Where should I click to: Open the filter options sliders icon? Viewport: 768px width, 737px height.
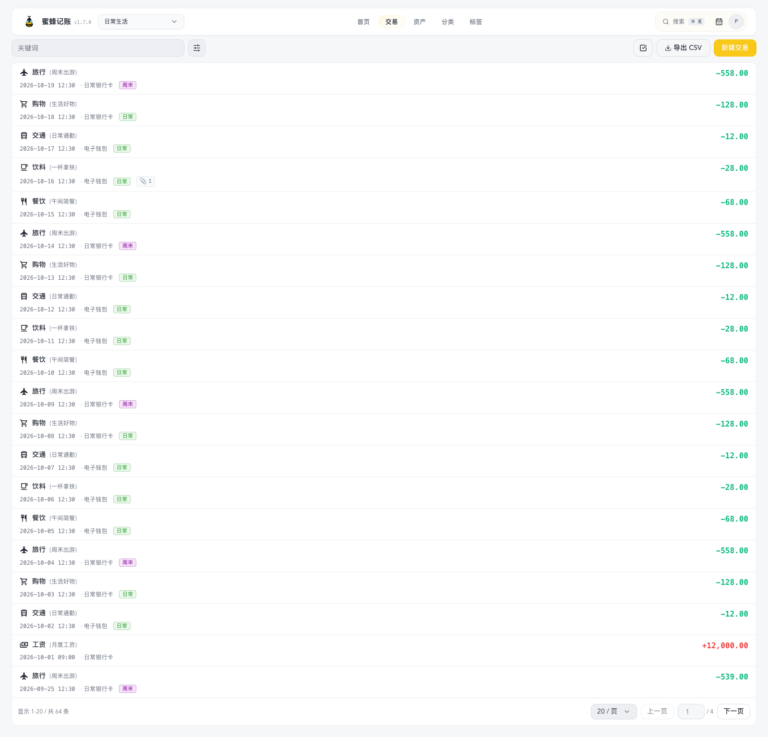click(x=197, y=48)
